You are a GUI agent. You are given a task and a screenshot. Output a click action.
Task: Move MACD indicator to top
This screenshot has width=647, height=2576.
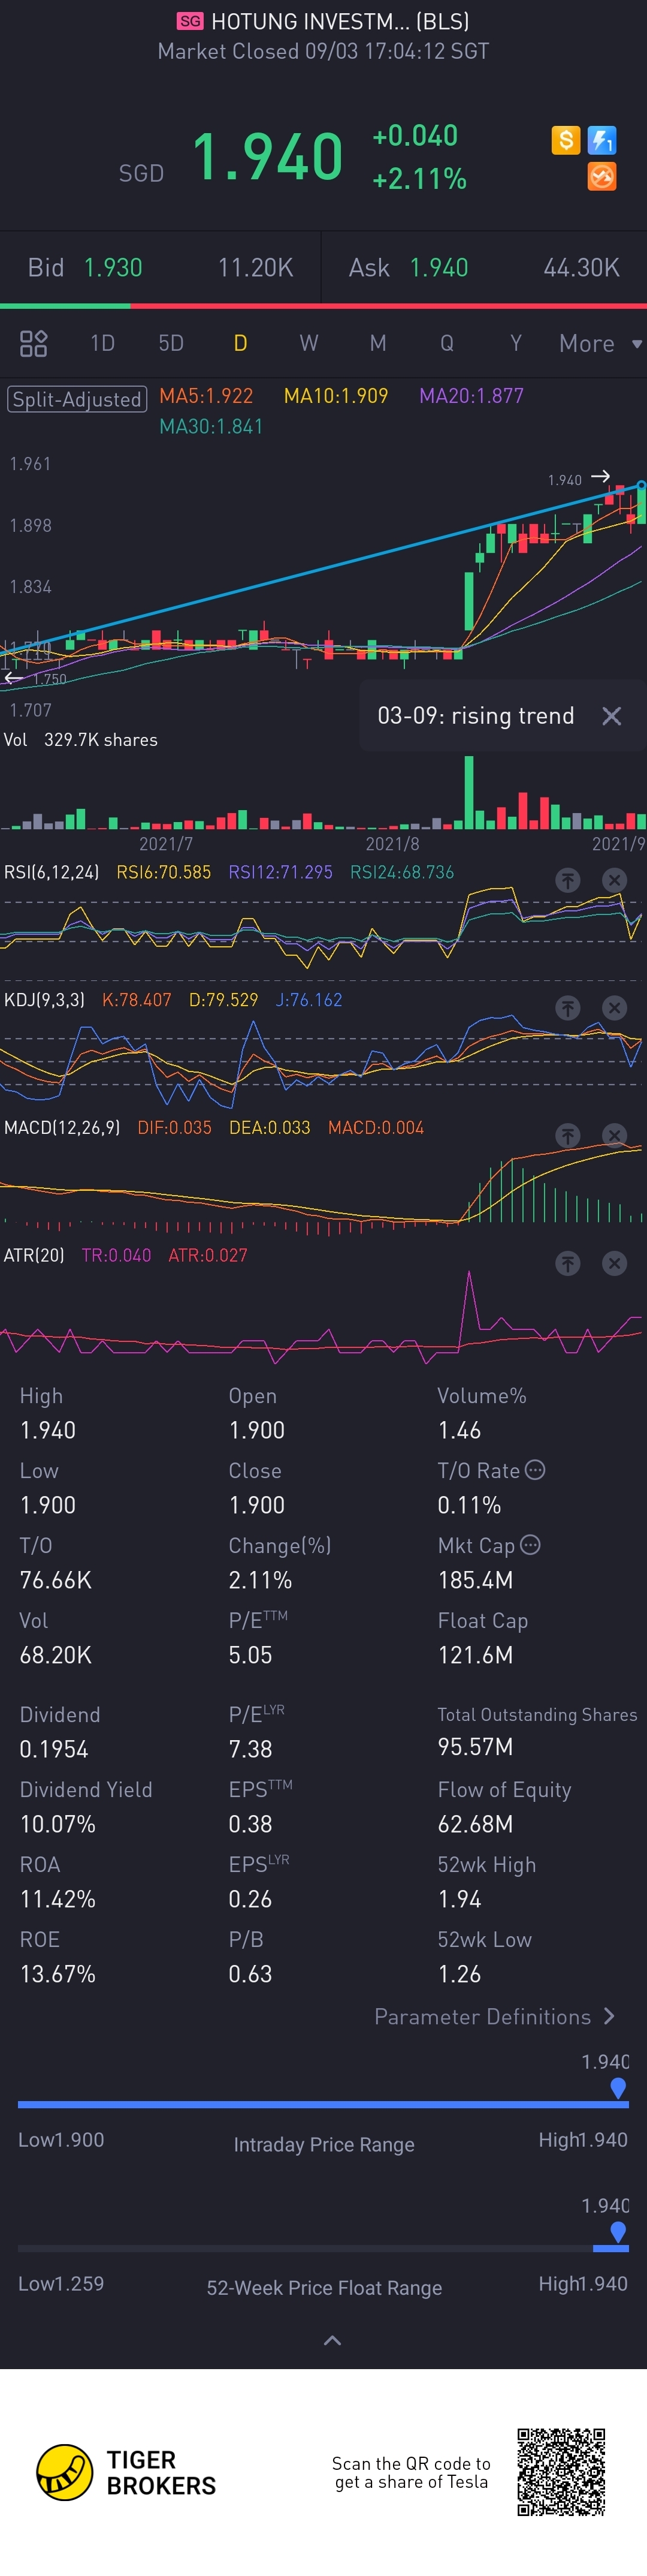coord(568,1135)
